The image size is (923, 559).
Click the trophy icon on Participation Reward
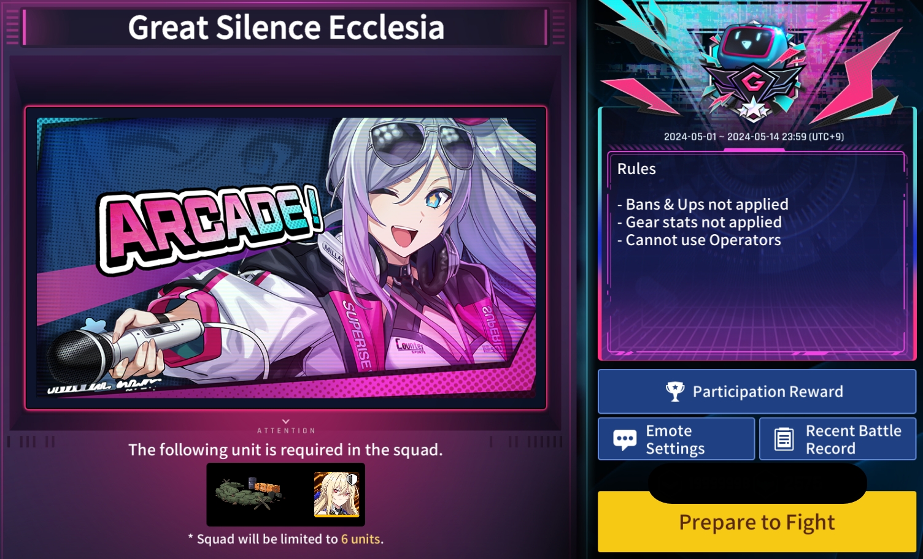(675, 392)
